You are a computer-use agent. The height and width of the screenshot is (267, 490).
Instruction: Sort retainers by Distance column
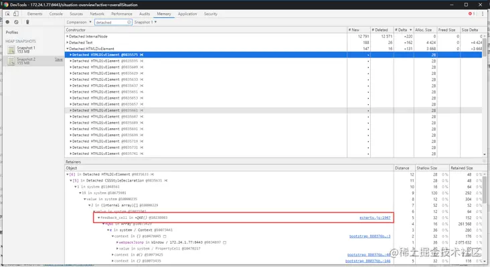pyautogui.click(x=404, y=168)
